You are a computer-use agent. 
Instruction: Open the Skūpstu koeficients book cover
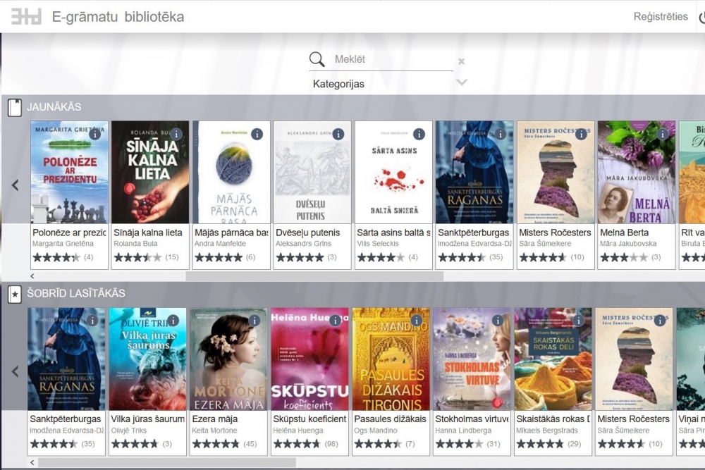(x=309, y=359)
